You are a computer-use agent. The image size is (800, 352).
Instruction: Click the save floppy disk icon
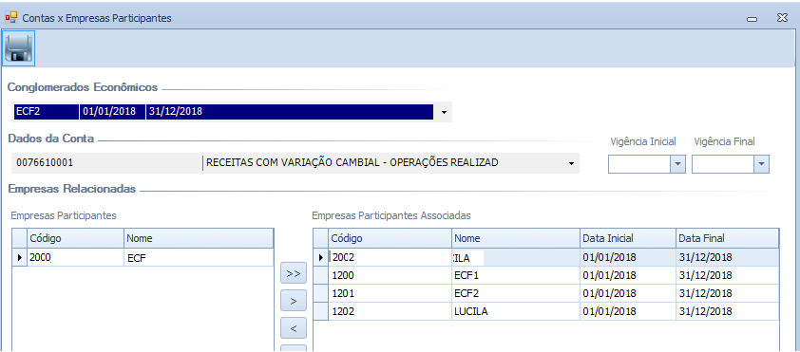[19, 49]
